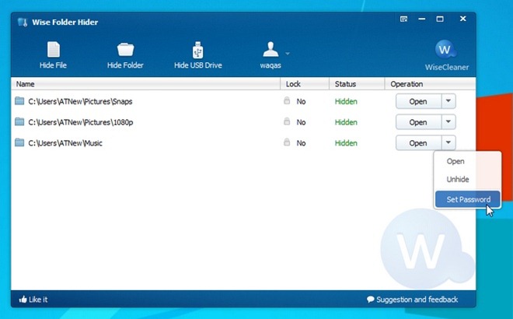Click the Like it link
Screen dimensions: 513x319
point(38,300)
